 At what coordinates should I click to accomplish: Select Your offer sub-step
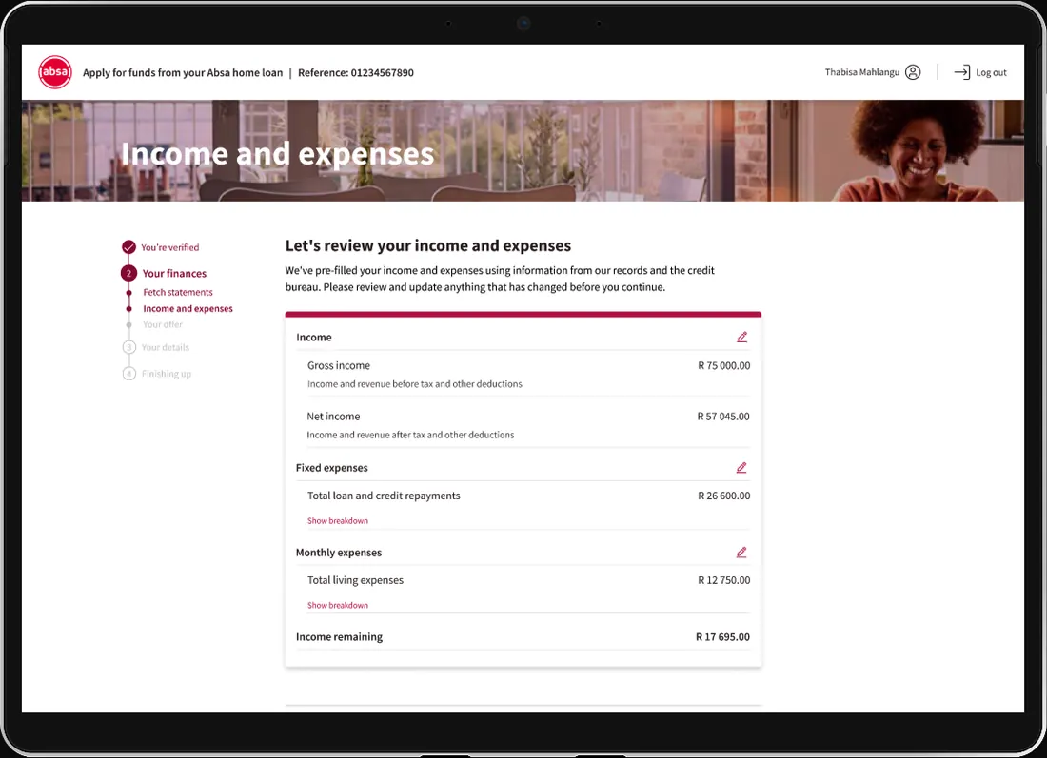coord(162,324)
